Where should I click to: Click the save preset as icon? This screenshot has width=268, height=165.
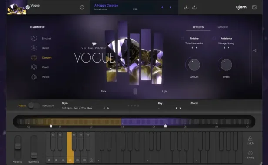click(194, 7)
